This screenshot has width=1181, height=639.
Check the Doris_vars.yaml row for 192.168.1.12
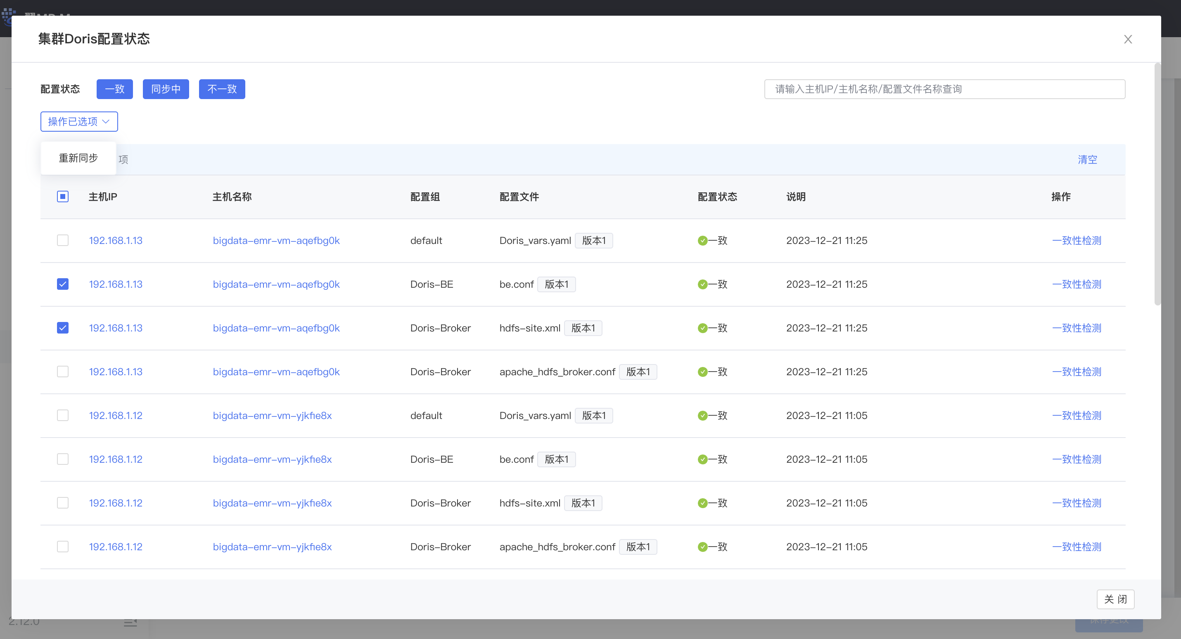pyautogui.click(x=63, y=415)
